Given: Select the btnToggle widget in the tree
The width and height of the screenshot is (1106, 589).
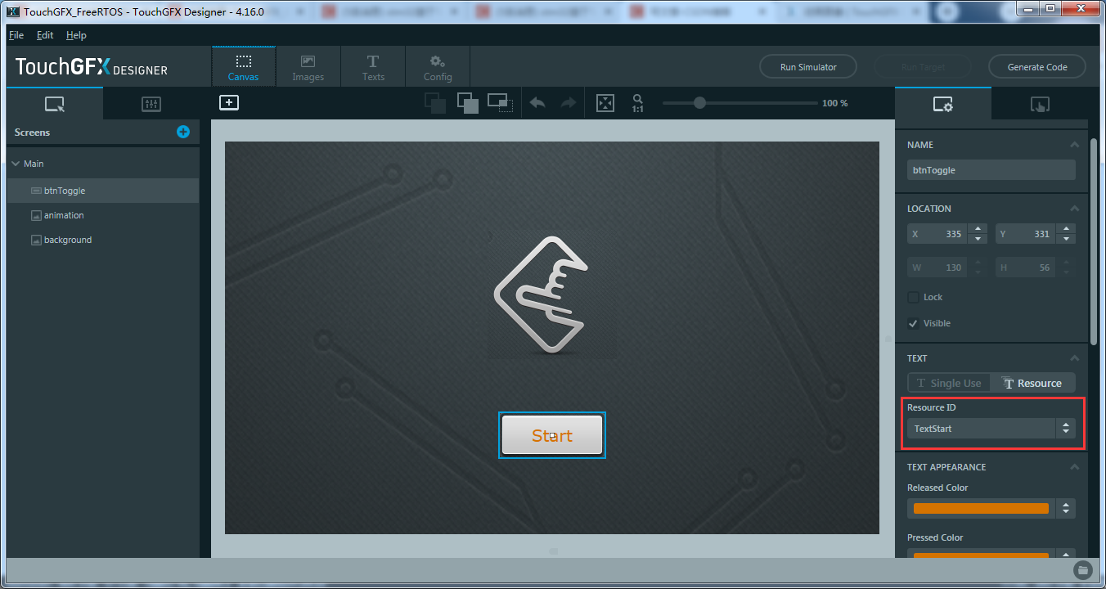Looking at the screenshot, I should coord(103,191).
